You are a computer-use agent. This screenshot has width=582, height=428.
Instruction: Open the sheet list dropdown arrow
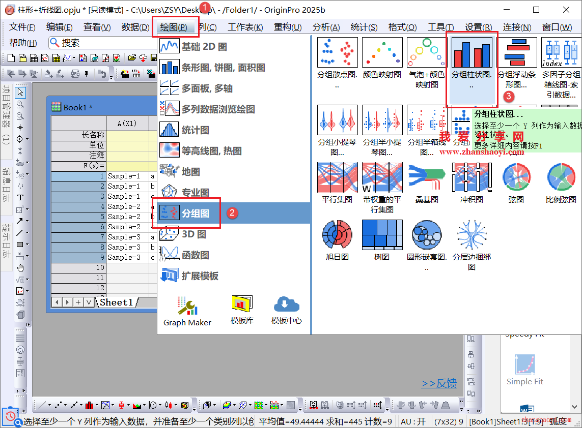click(89, 302)
